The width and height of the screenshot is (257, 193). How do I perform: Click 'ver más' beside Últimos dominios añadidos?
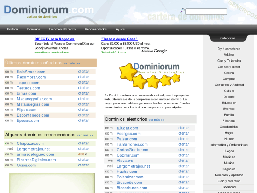(72, 63)
